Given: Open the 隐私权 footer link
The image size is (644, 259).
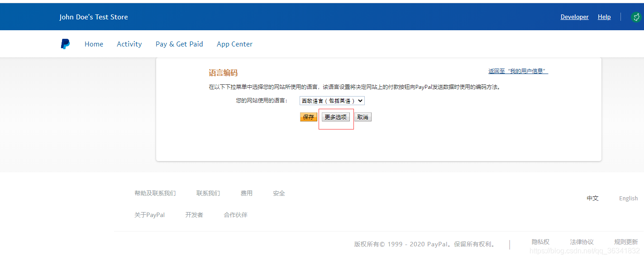Looking at the screenshot, I should tap(541, 242).
